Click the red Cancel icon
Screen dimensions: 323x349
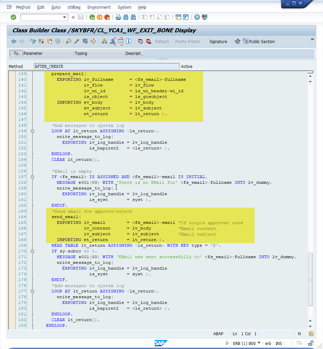coord(107,17)
